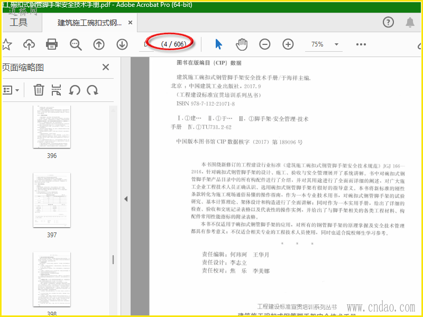This screenshot has height=317, width=423.
Task: Click the 75% zoom value field
Action: coord(317,44)
